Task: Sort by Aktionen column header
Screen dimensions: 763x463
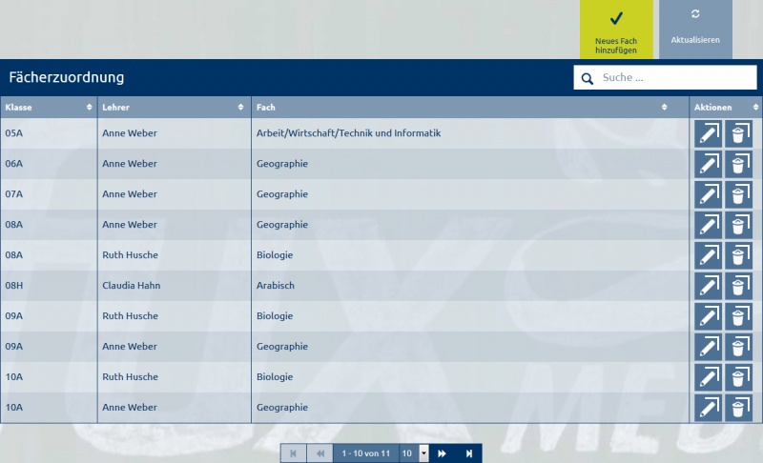Action: click(726, 107)
